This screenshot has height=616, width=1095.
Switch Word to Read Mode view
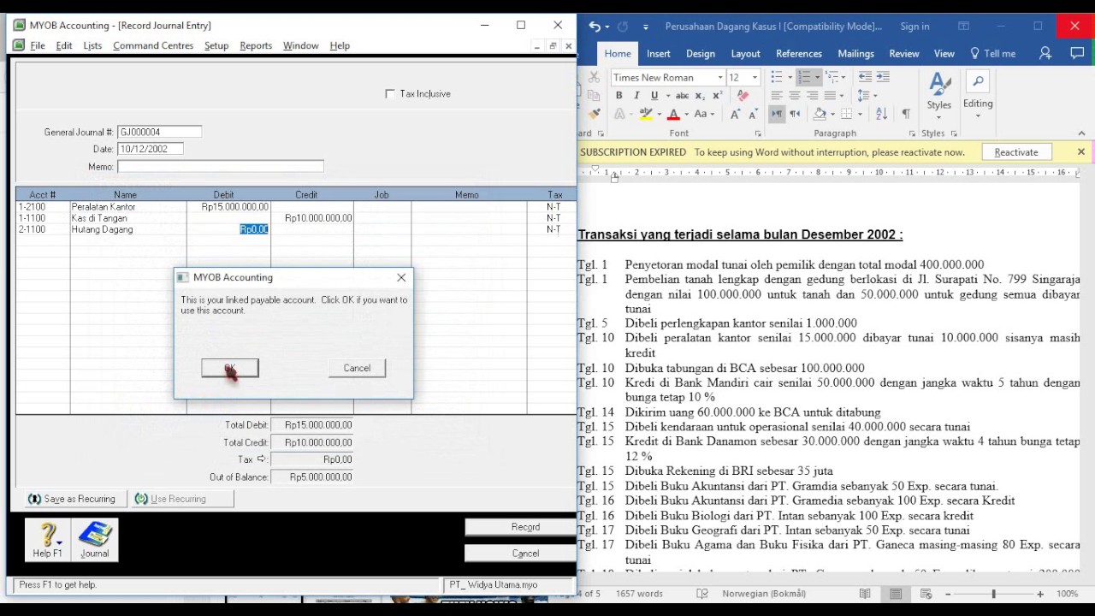[x=865, y=594]
